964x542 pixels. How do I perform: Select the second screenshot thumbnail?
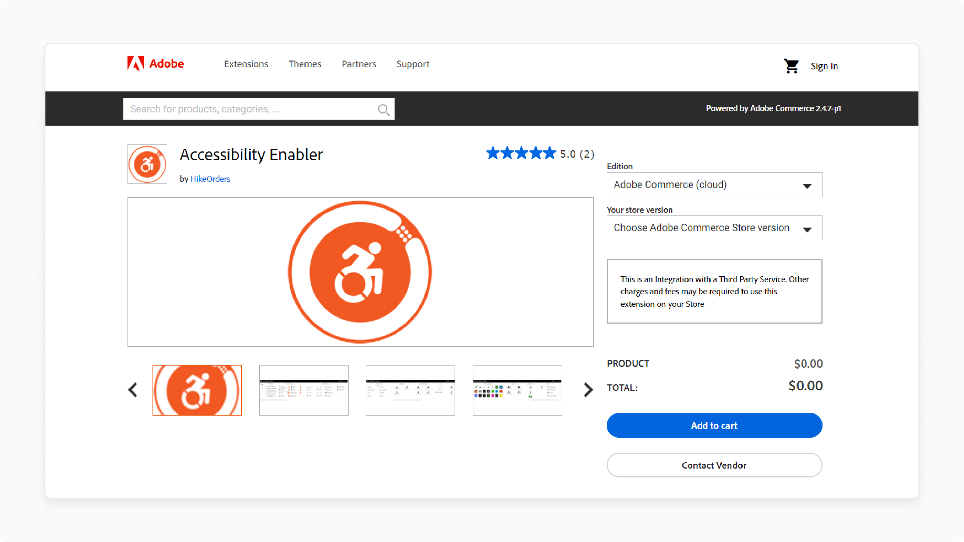pos(303,390)
